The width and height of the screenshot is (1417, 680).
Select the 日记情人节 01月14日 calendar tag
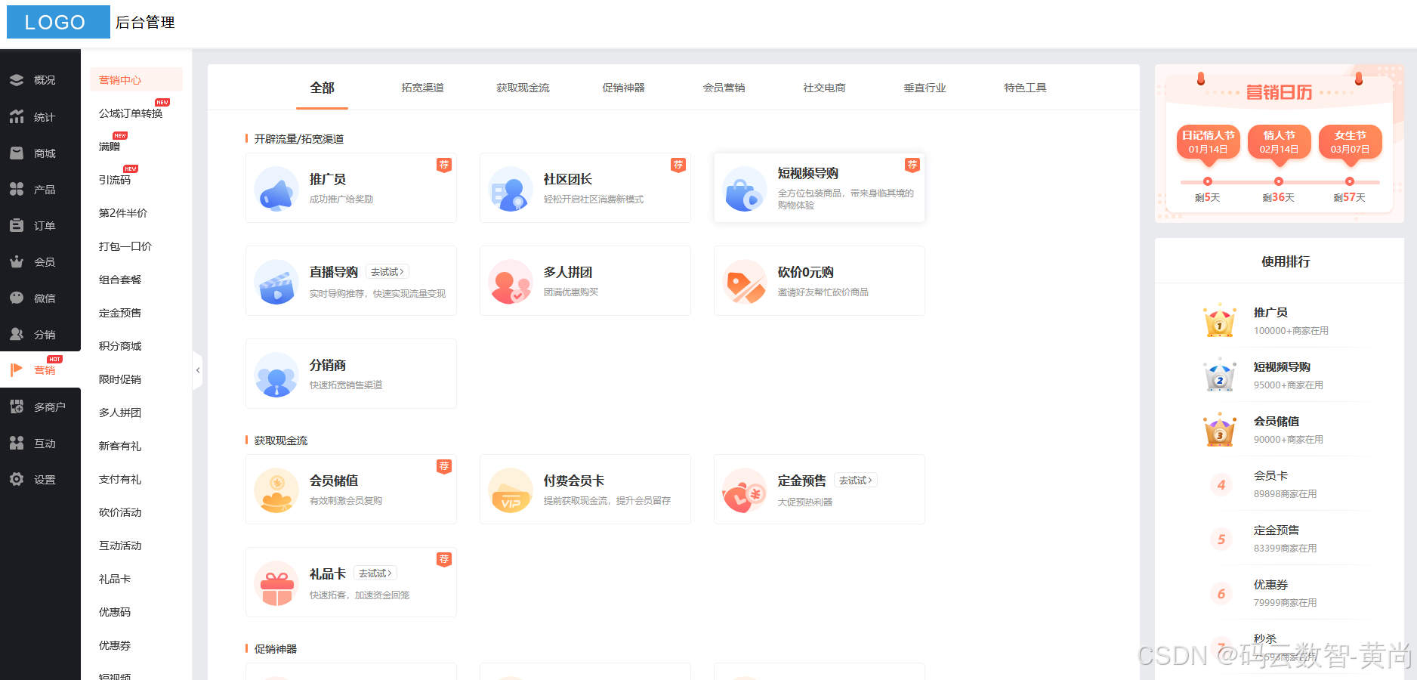[1208, 142]
